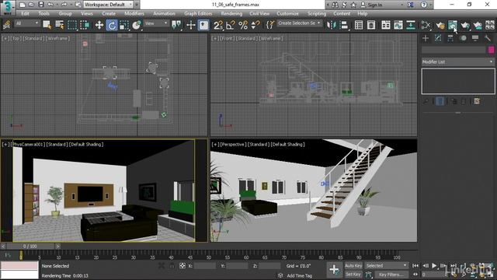Play the animation
Image resolution: width=497 pixels, height=280 pixels.
[434, 265]
